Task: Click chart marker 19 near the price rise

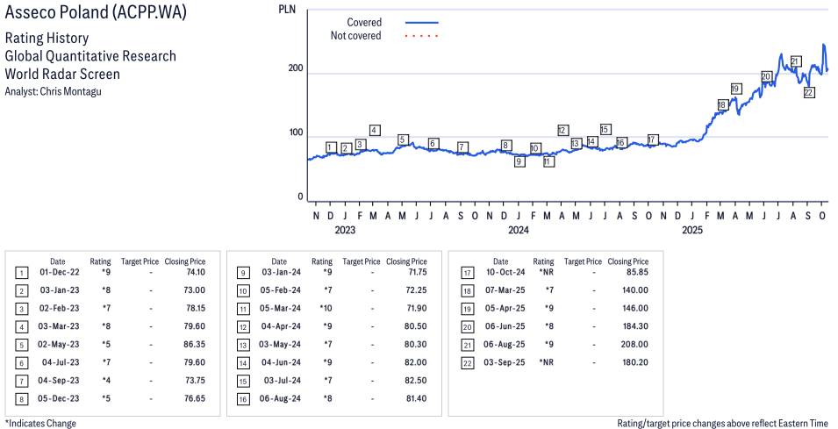Action: (735, 89)
